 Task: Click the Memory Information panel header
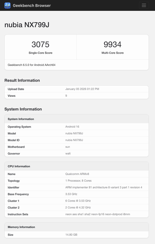[21, 227]
